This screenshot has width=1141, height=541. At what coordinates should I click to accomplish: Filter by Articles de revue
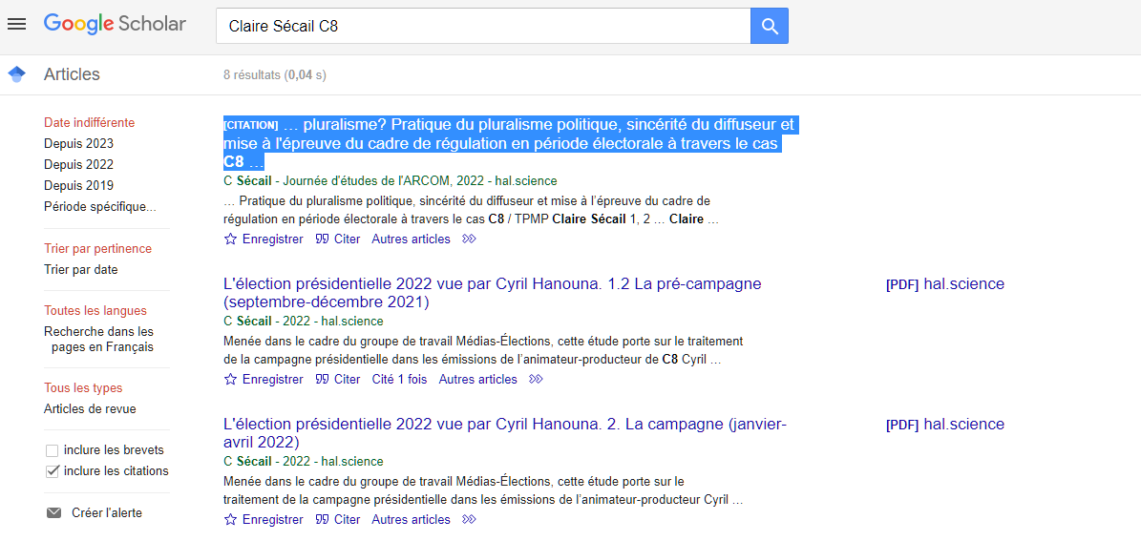(90, 408)
